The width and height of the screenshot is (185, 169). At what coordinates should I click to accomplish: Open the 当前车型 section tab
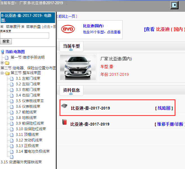71,47
